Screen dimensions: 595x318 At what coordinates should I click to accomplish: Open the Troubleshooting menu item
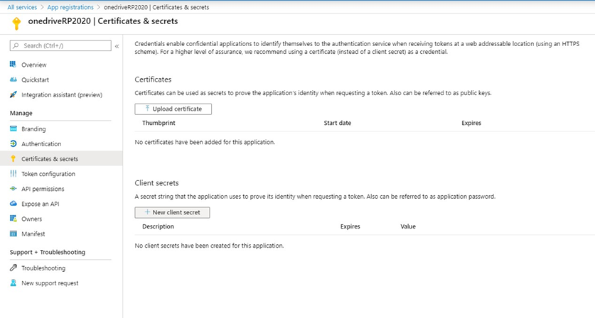click(43, 268)
